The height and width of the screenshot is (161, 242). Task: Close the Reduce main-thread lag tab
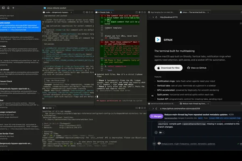coord(208,104)
